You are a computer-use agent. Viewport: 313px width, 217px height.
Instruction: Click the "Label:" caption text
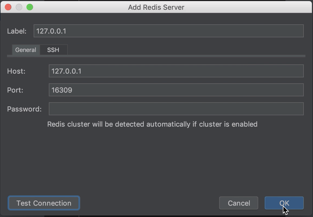(17, 31)
